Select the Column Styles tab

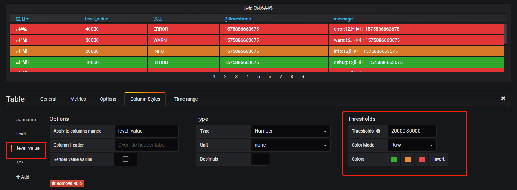[145, 99]
